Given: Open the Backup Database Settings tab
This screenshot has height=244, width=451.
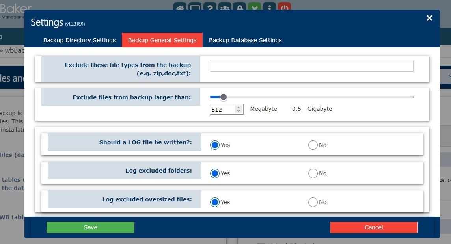Looking at the screenshot, I should [245, 40].
